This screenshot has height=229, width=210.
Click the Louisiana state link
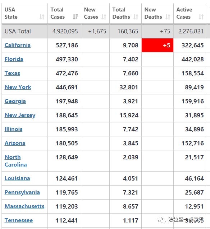(17, 178)
